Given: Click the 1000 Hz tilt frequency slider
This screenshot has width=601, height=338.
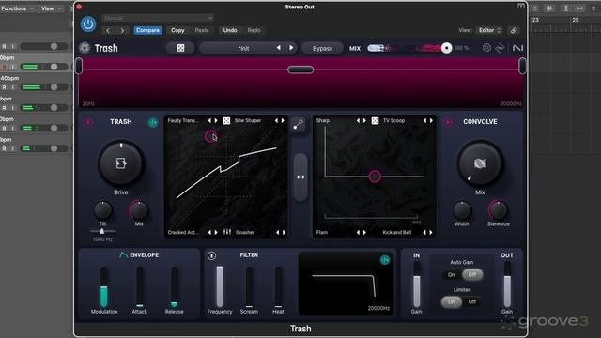Looking at the screenshot, I should [102, 231].
